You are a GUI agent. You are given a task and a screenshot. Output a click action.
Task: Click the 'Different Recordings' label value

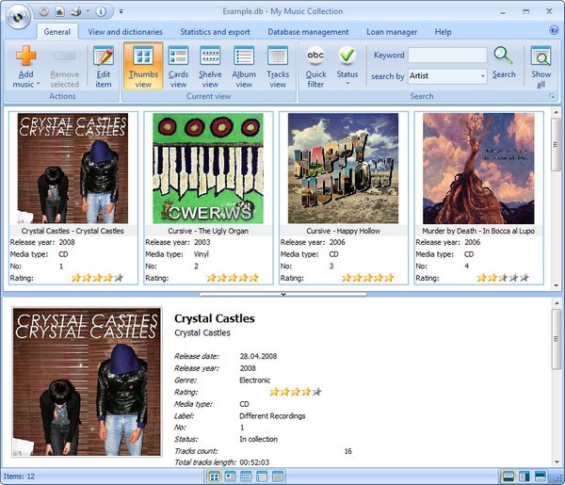(x=272, y=416)
